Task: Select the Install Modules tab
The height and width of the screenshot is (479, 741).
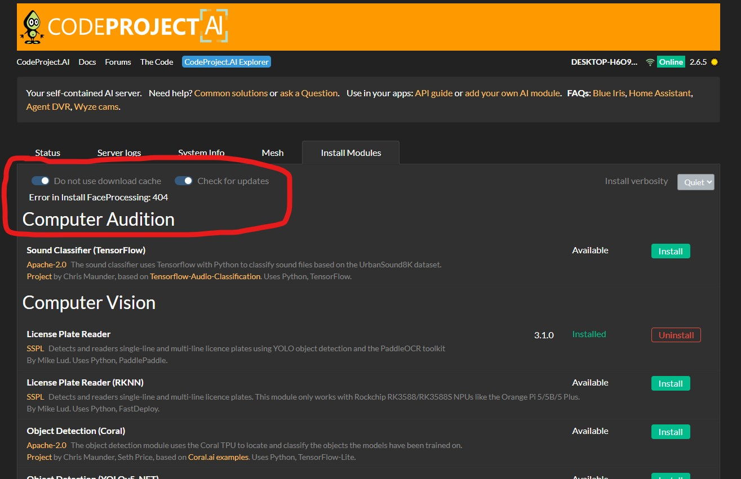Action: pyautogui.click(x=351, y=153)
